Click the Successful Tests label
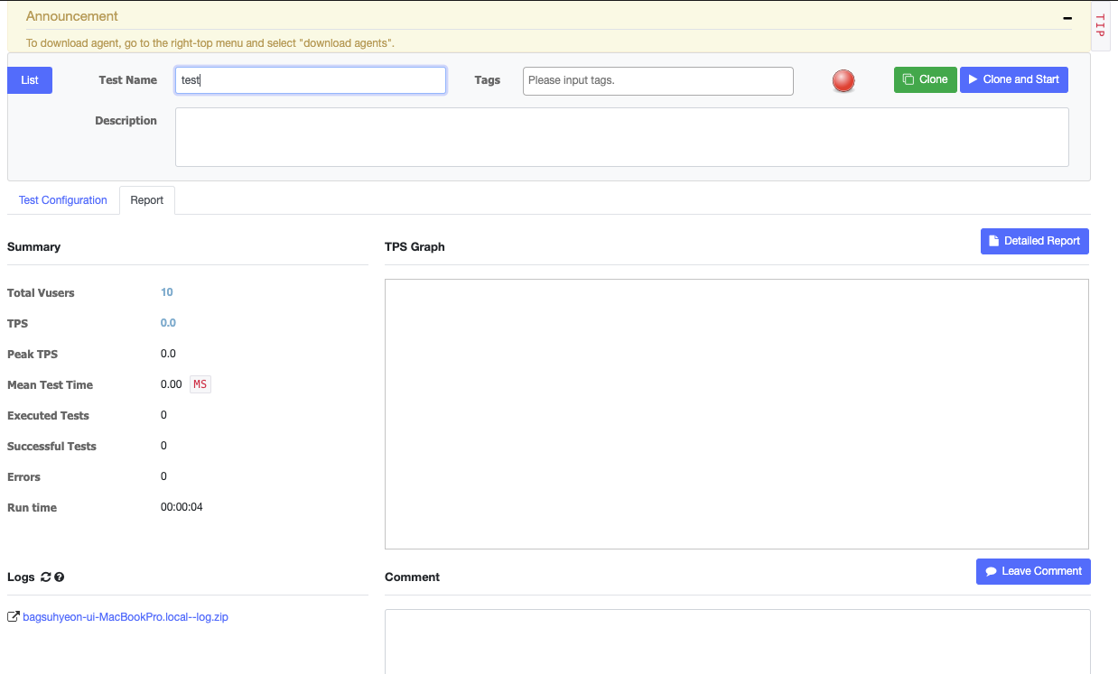1118x674 pixels. tap(51, 446)
